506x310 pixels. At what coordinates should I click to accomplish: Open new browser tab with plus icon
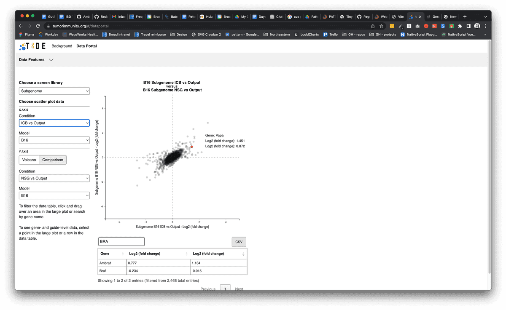[465, 16]
